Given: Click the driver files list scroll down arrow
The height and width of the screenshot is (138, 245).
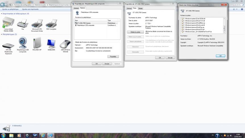Looking at the screenshot, I should coord(224,32).
